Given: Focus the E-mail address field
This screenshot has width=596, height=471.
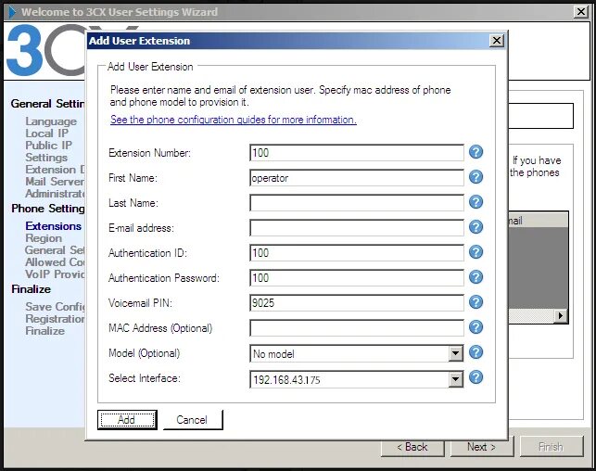Looking at the screenshot, I should [x=357, y=228].
